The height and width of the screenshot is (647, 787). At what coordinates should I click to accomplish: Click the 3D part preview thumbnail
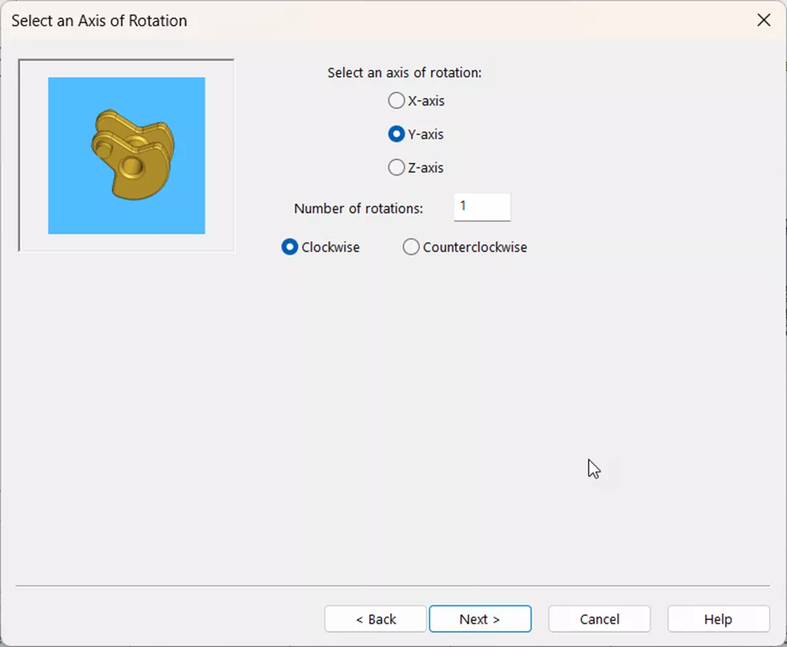(x=126, y=154)
